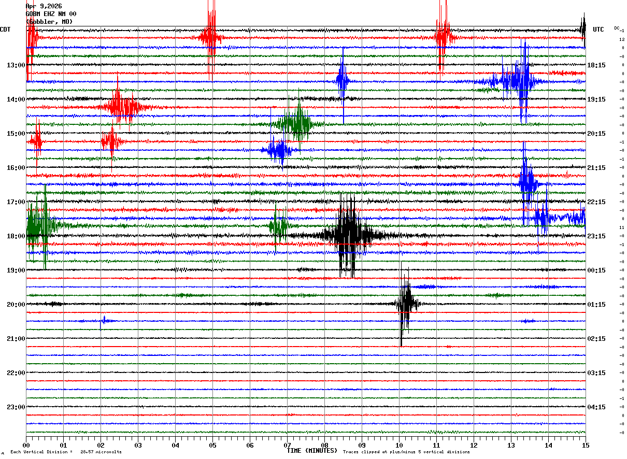Click the '03' minute tick label

pos(138,445)
